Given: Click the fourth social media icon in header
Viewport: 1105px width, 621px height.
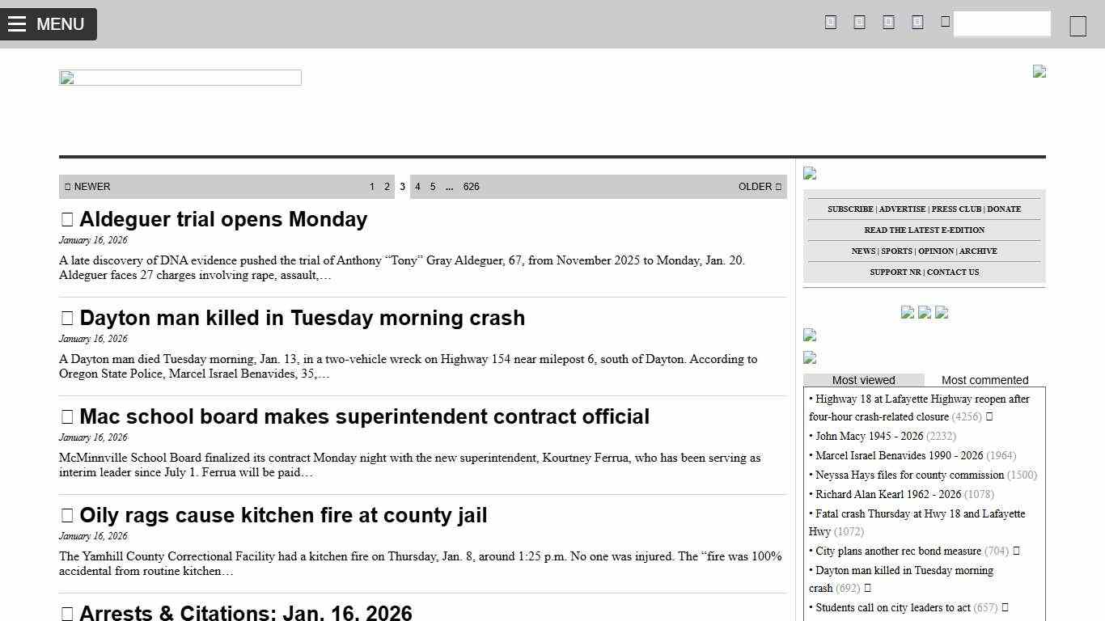Looking at the screenshot, I should pyautogui.click(x=917, y=22).
